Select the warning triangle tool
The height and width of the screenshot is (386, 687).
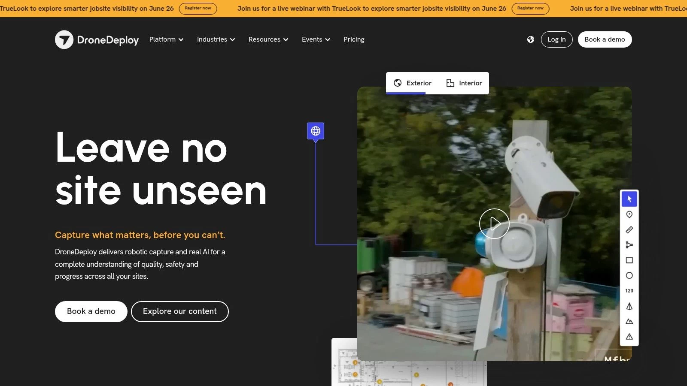[x=629, y=337]
